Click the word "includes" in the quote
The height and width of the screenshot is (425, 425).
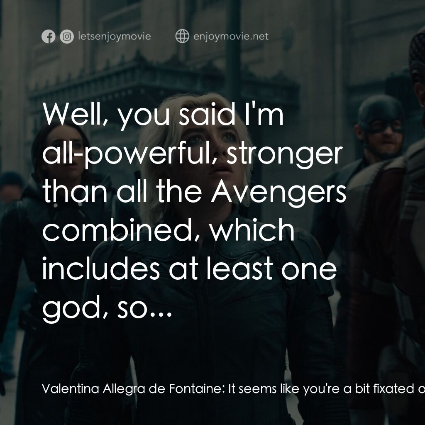101,268
